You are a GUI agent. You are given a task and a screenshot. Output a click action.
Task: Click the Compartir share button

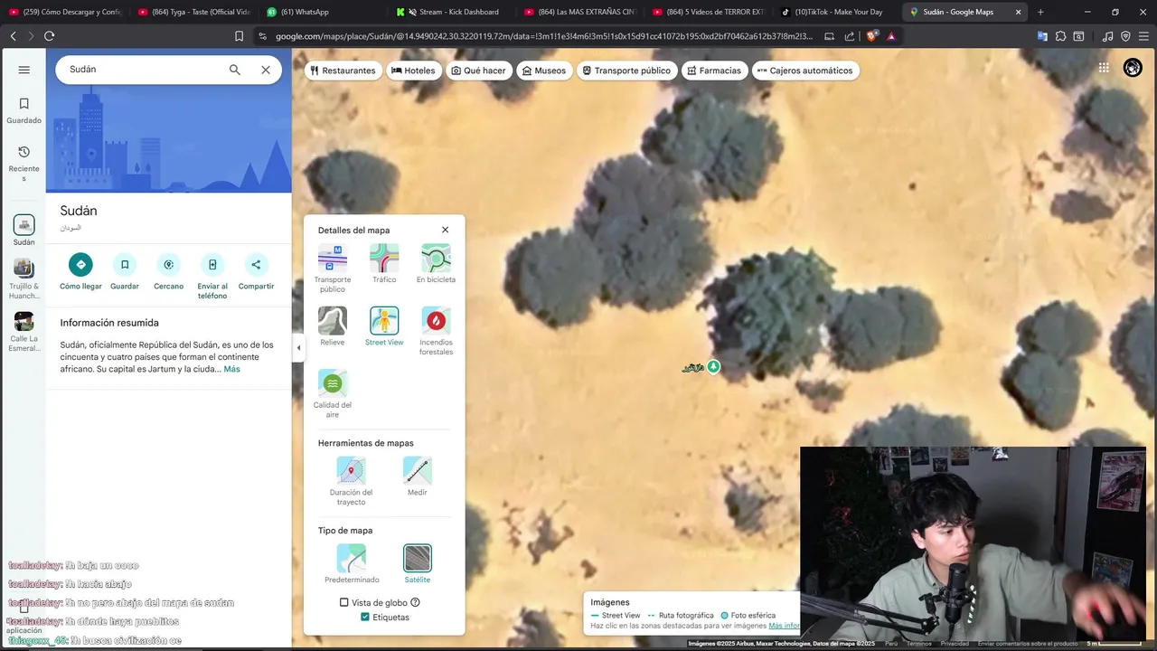coord(256,272)
